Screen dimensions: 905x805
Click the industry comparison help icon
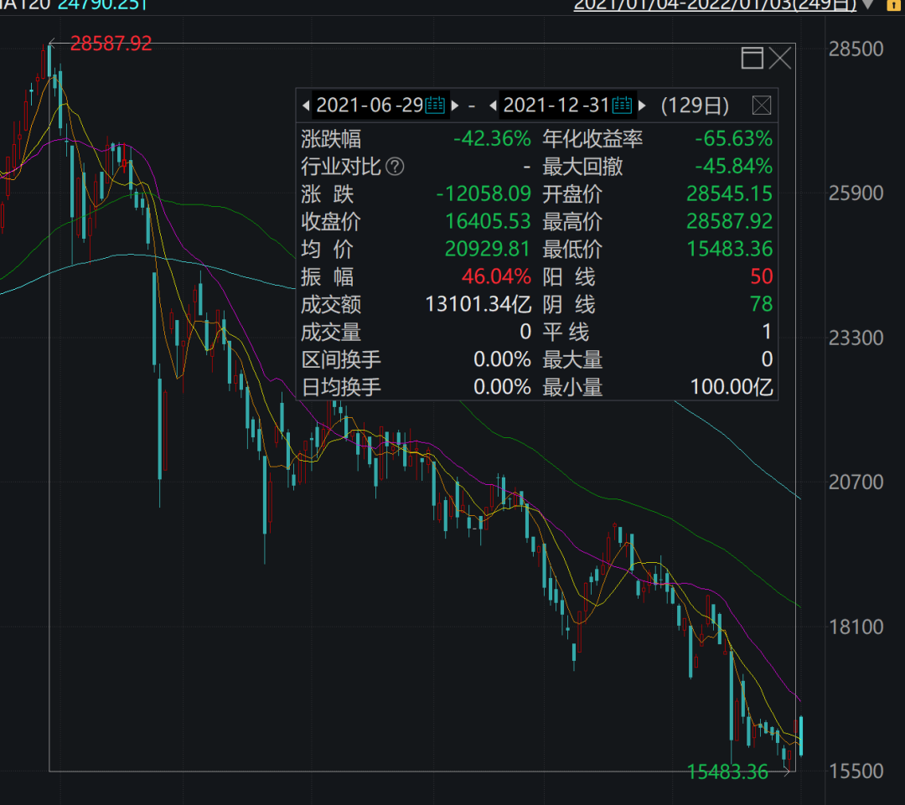(x=395, y=167)
